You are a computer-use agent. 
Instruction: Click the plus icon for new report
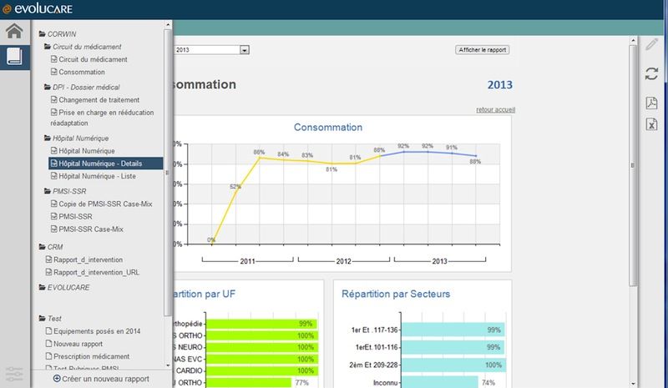[x=57, y=378]
